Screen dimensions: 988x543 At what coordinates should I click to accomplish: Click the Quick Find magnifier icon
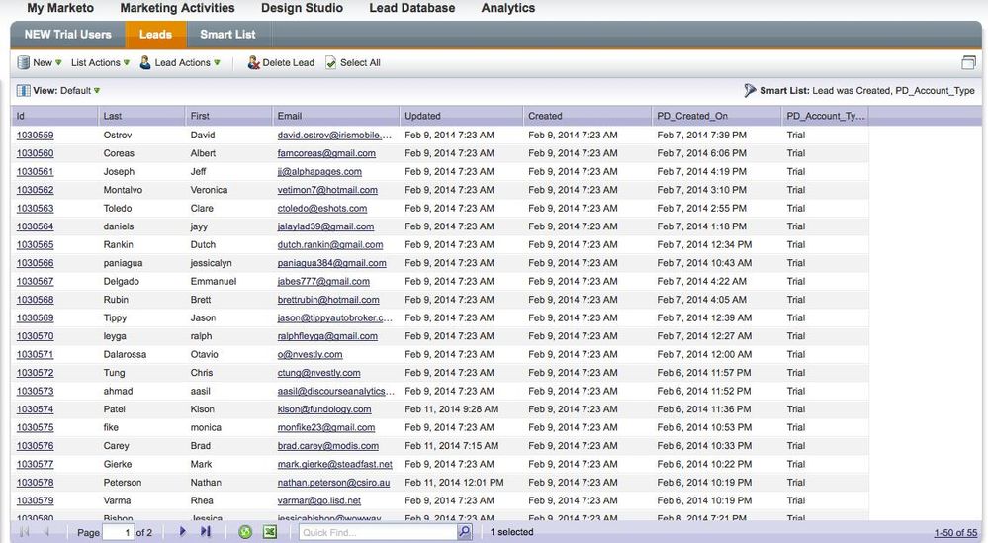pos(465,532)
